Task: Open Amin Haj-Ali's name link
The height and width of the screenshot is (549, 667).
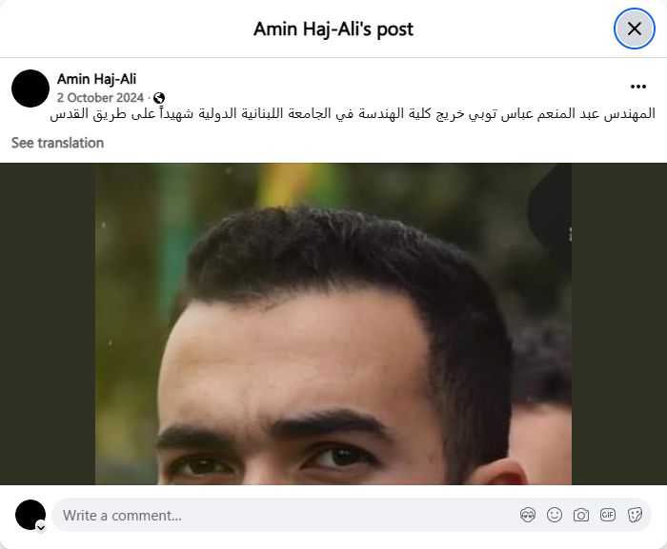Action: pos(96,79)
